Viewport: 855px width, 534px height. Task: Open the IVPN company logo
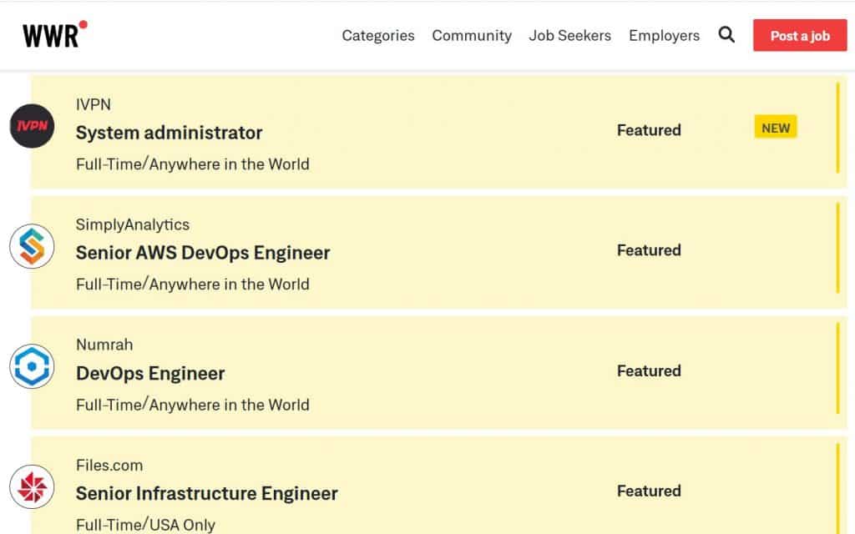click(x=33, y=126)
